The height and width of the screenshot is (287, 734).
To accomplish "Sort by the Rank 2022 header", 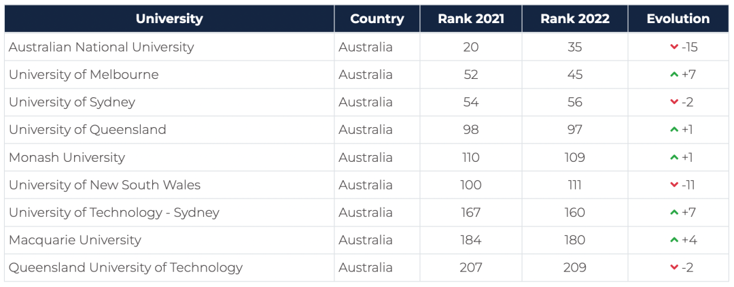I will (x=574, y=18).
